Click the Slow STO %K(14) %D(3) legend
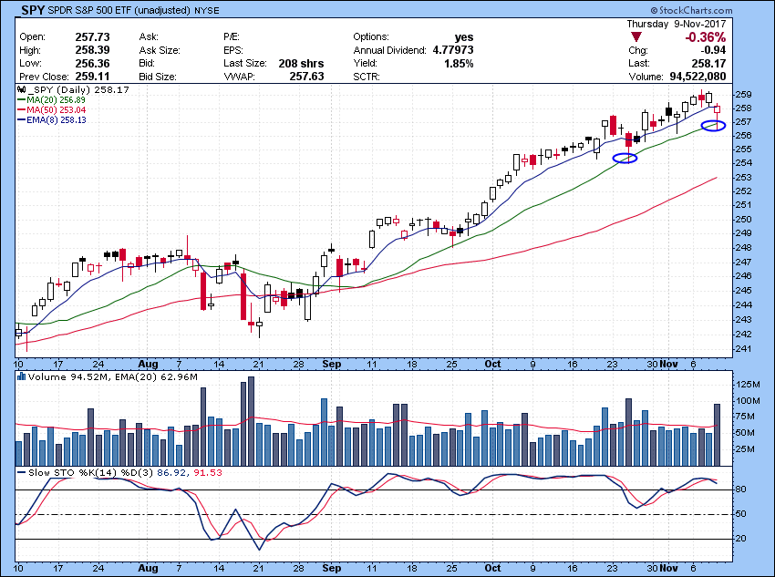This screenshot has height=577, width=775. [91, 473]
